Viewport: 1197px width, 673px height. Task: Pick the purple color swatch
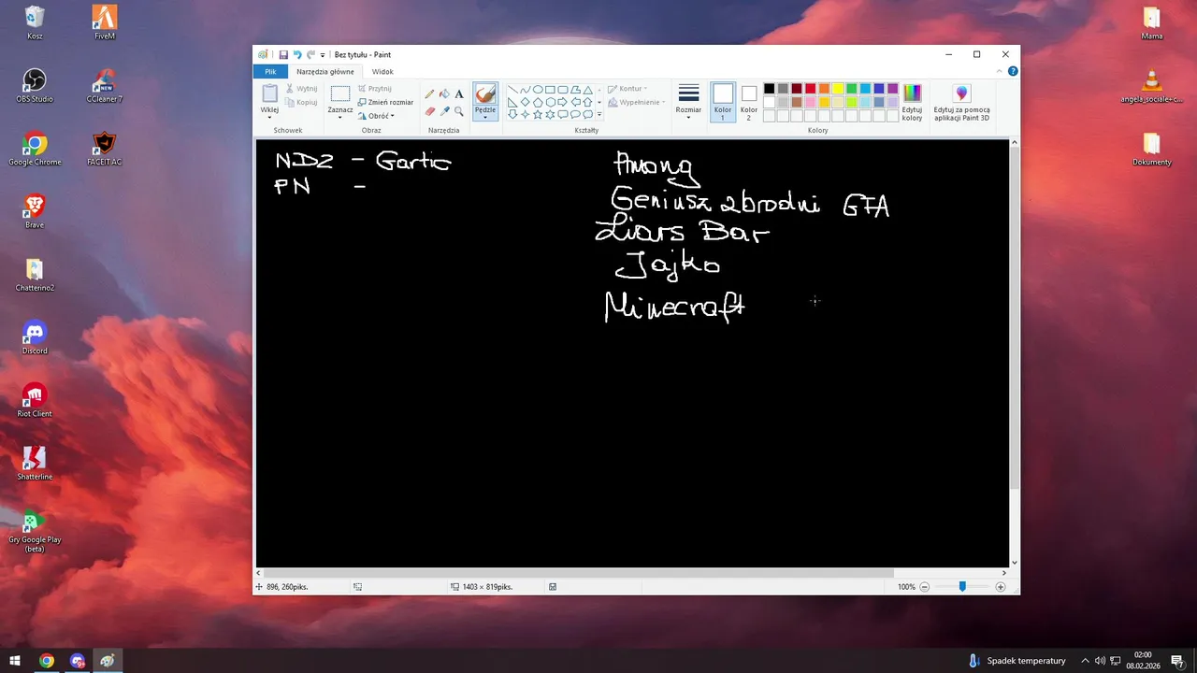coord(892,89)
